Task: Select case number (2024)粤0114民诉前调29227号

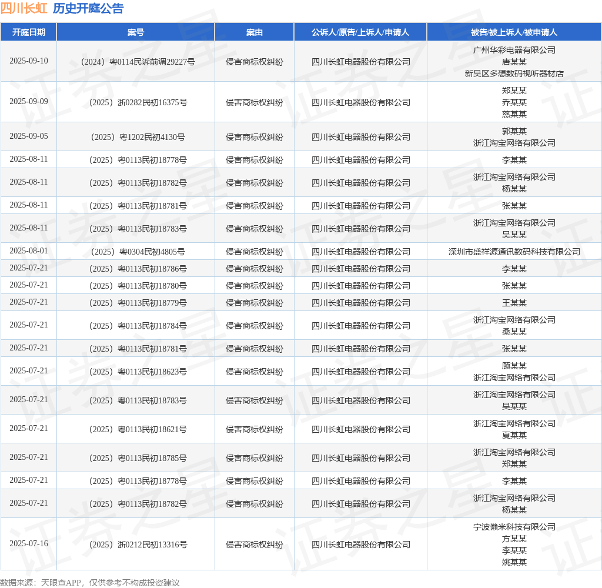Action: click(x=138, y=62)
